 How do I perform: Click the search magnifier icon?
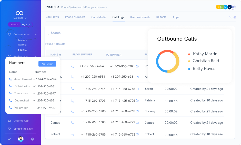pyautogui.click(x=47, y=33)
